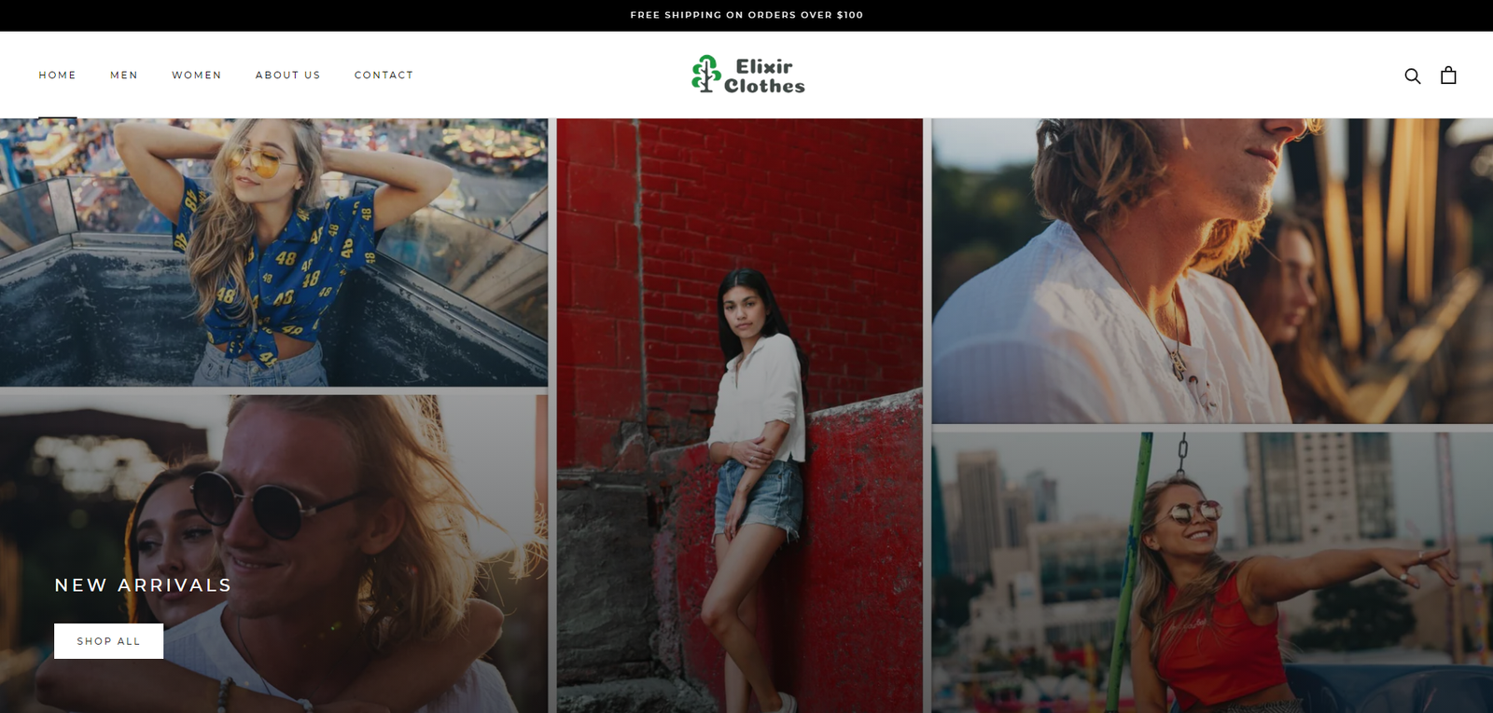1493x713 pixels.
Task: Open the search icon in the header
Action: [x=1412, y=75]
